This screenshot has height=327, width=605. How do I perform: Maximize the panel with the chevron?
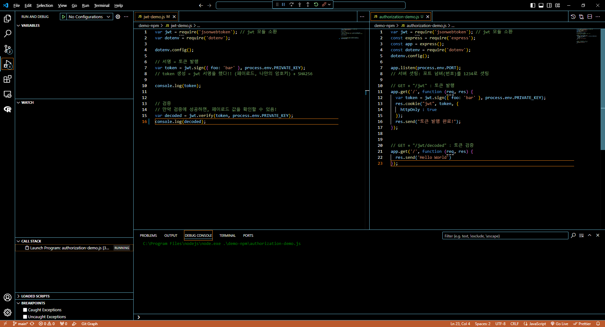(590, 236)
